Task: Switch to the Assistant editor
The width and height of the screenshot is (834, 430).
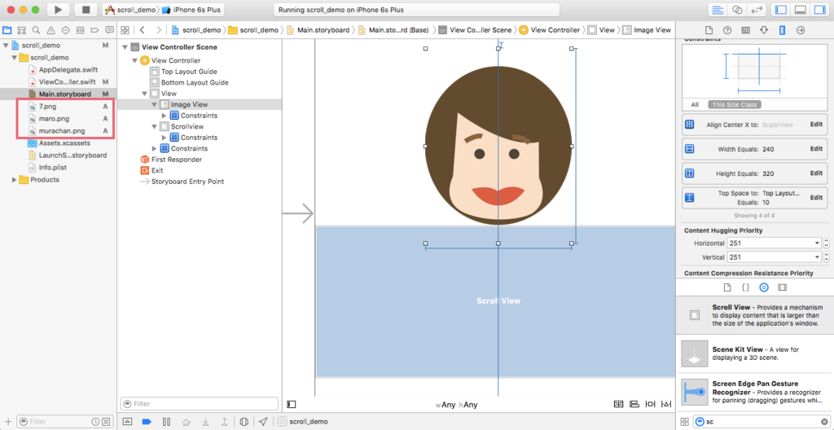Action: click(736, 10)
